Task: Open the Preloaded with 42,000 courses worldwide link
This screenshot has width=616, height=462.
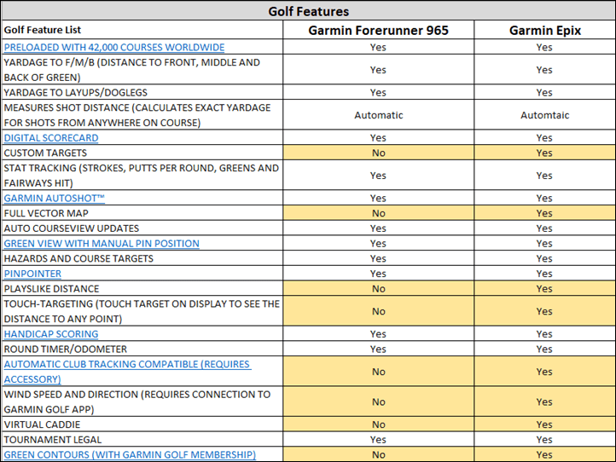Action: (114, 47)
